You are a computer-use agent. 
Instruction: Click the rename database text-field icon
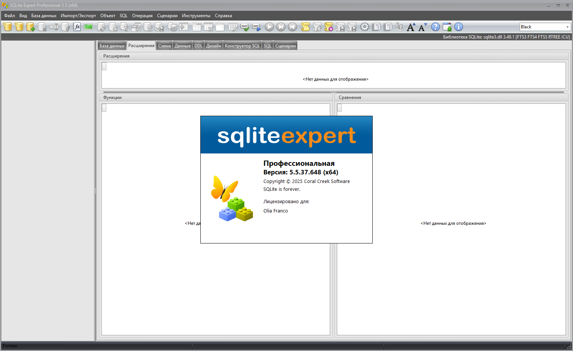[x=54, y=27]
